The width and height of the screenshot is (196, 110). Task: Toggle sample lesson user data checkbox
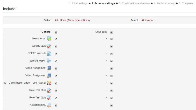click(111, 61)
